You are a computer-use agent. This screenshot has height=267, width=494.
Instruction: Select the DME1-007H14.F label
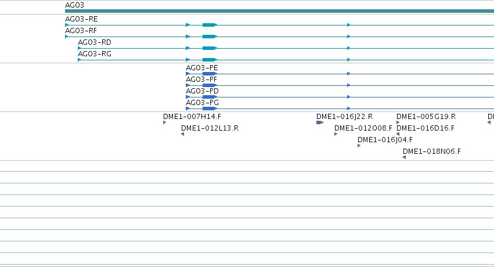[x=192, y=117]
